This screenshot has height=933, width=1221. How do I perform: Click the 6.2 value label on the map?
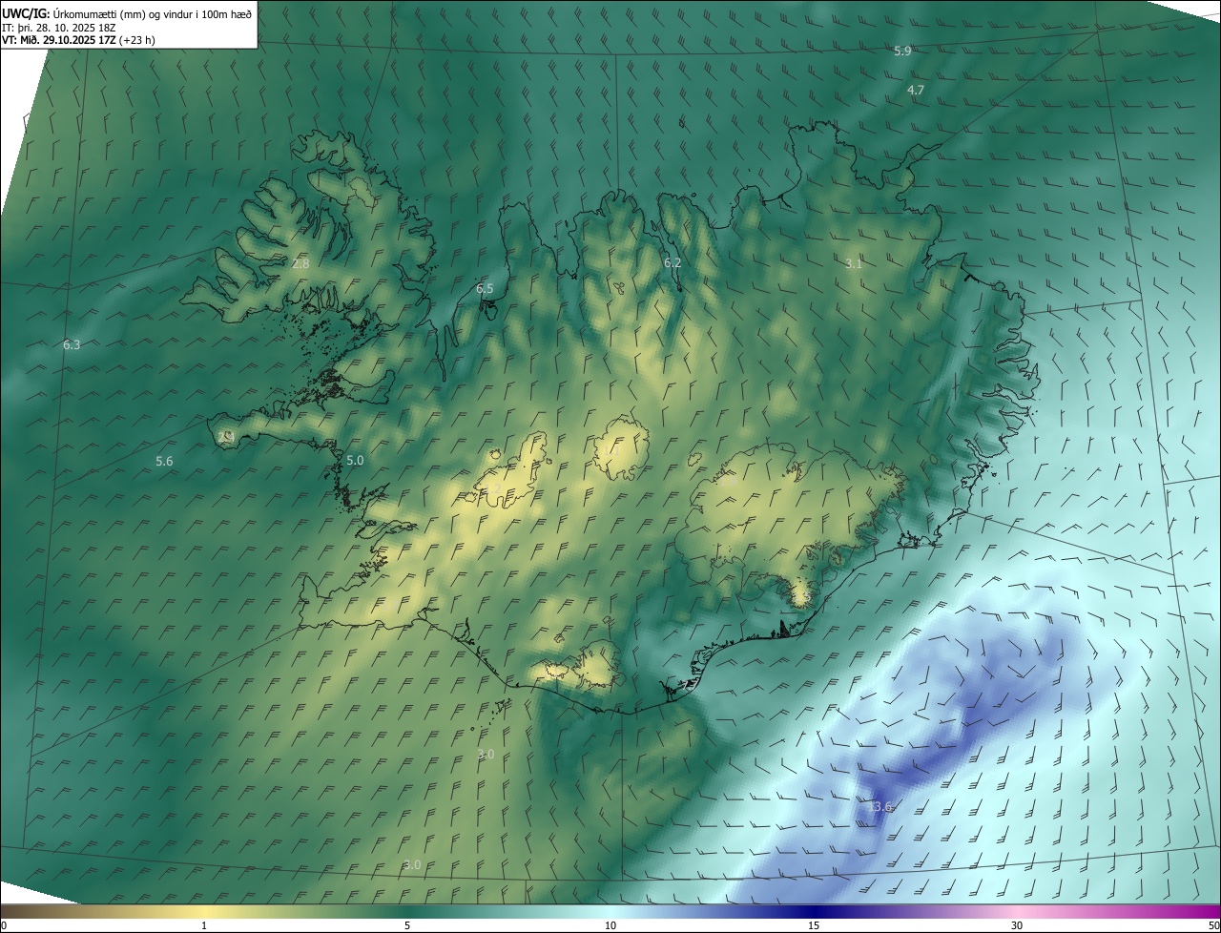coord(673,262)
